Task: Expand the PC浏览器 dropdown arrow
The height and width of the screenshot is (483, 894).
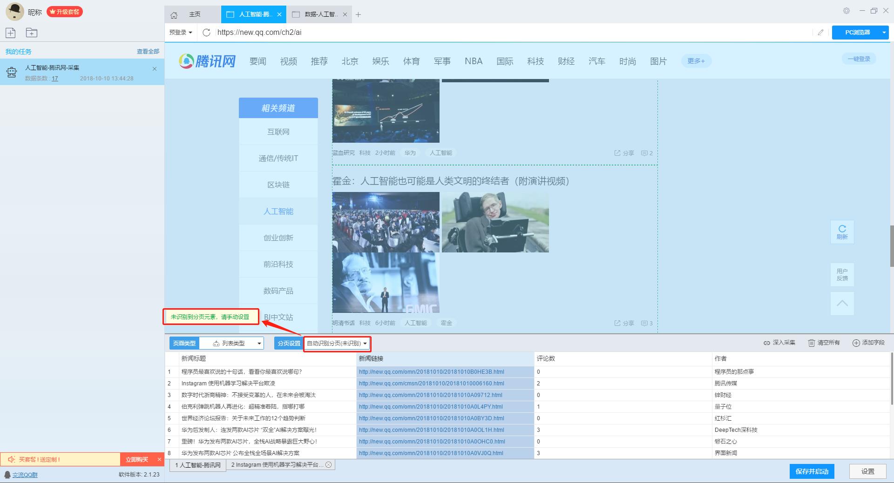Action: coord(884,33)
